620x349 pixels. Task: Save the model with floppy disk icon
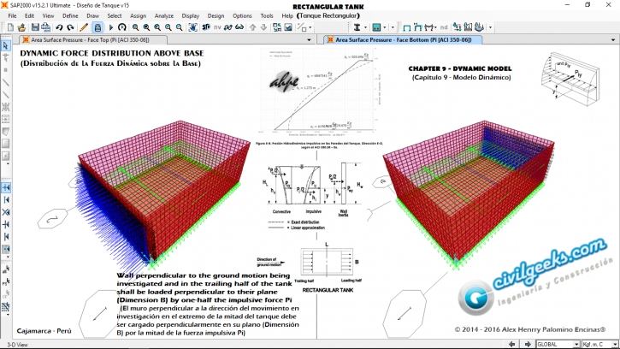pos(35,27)
